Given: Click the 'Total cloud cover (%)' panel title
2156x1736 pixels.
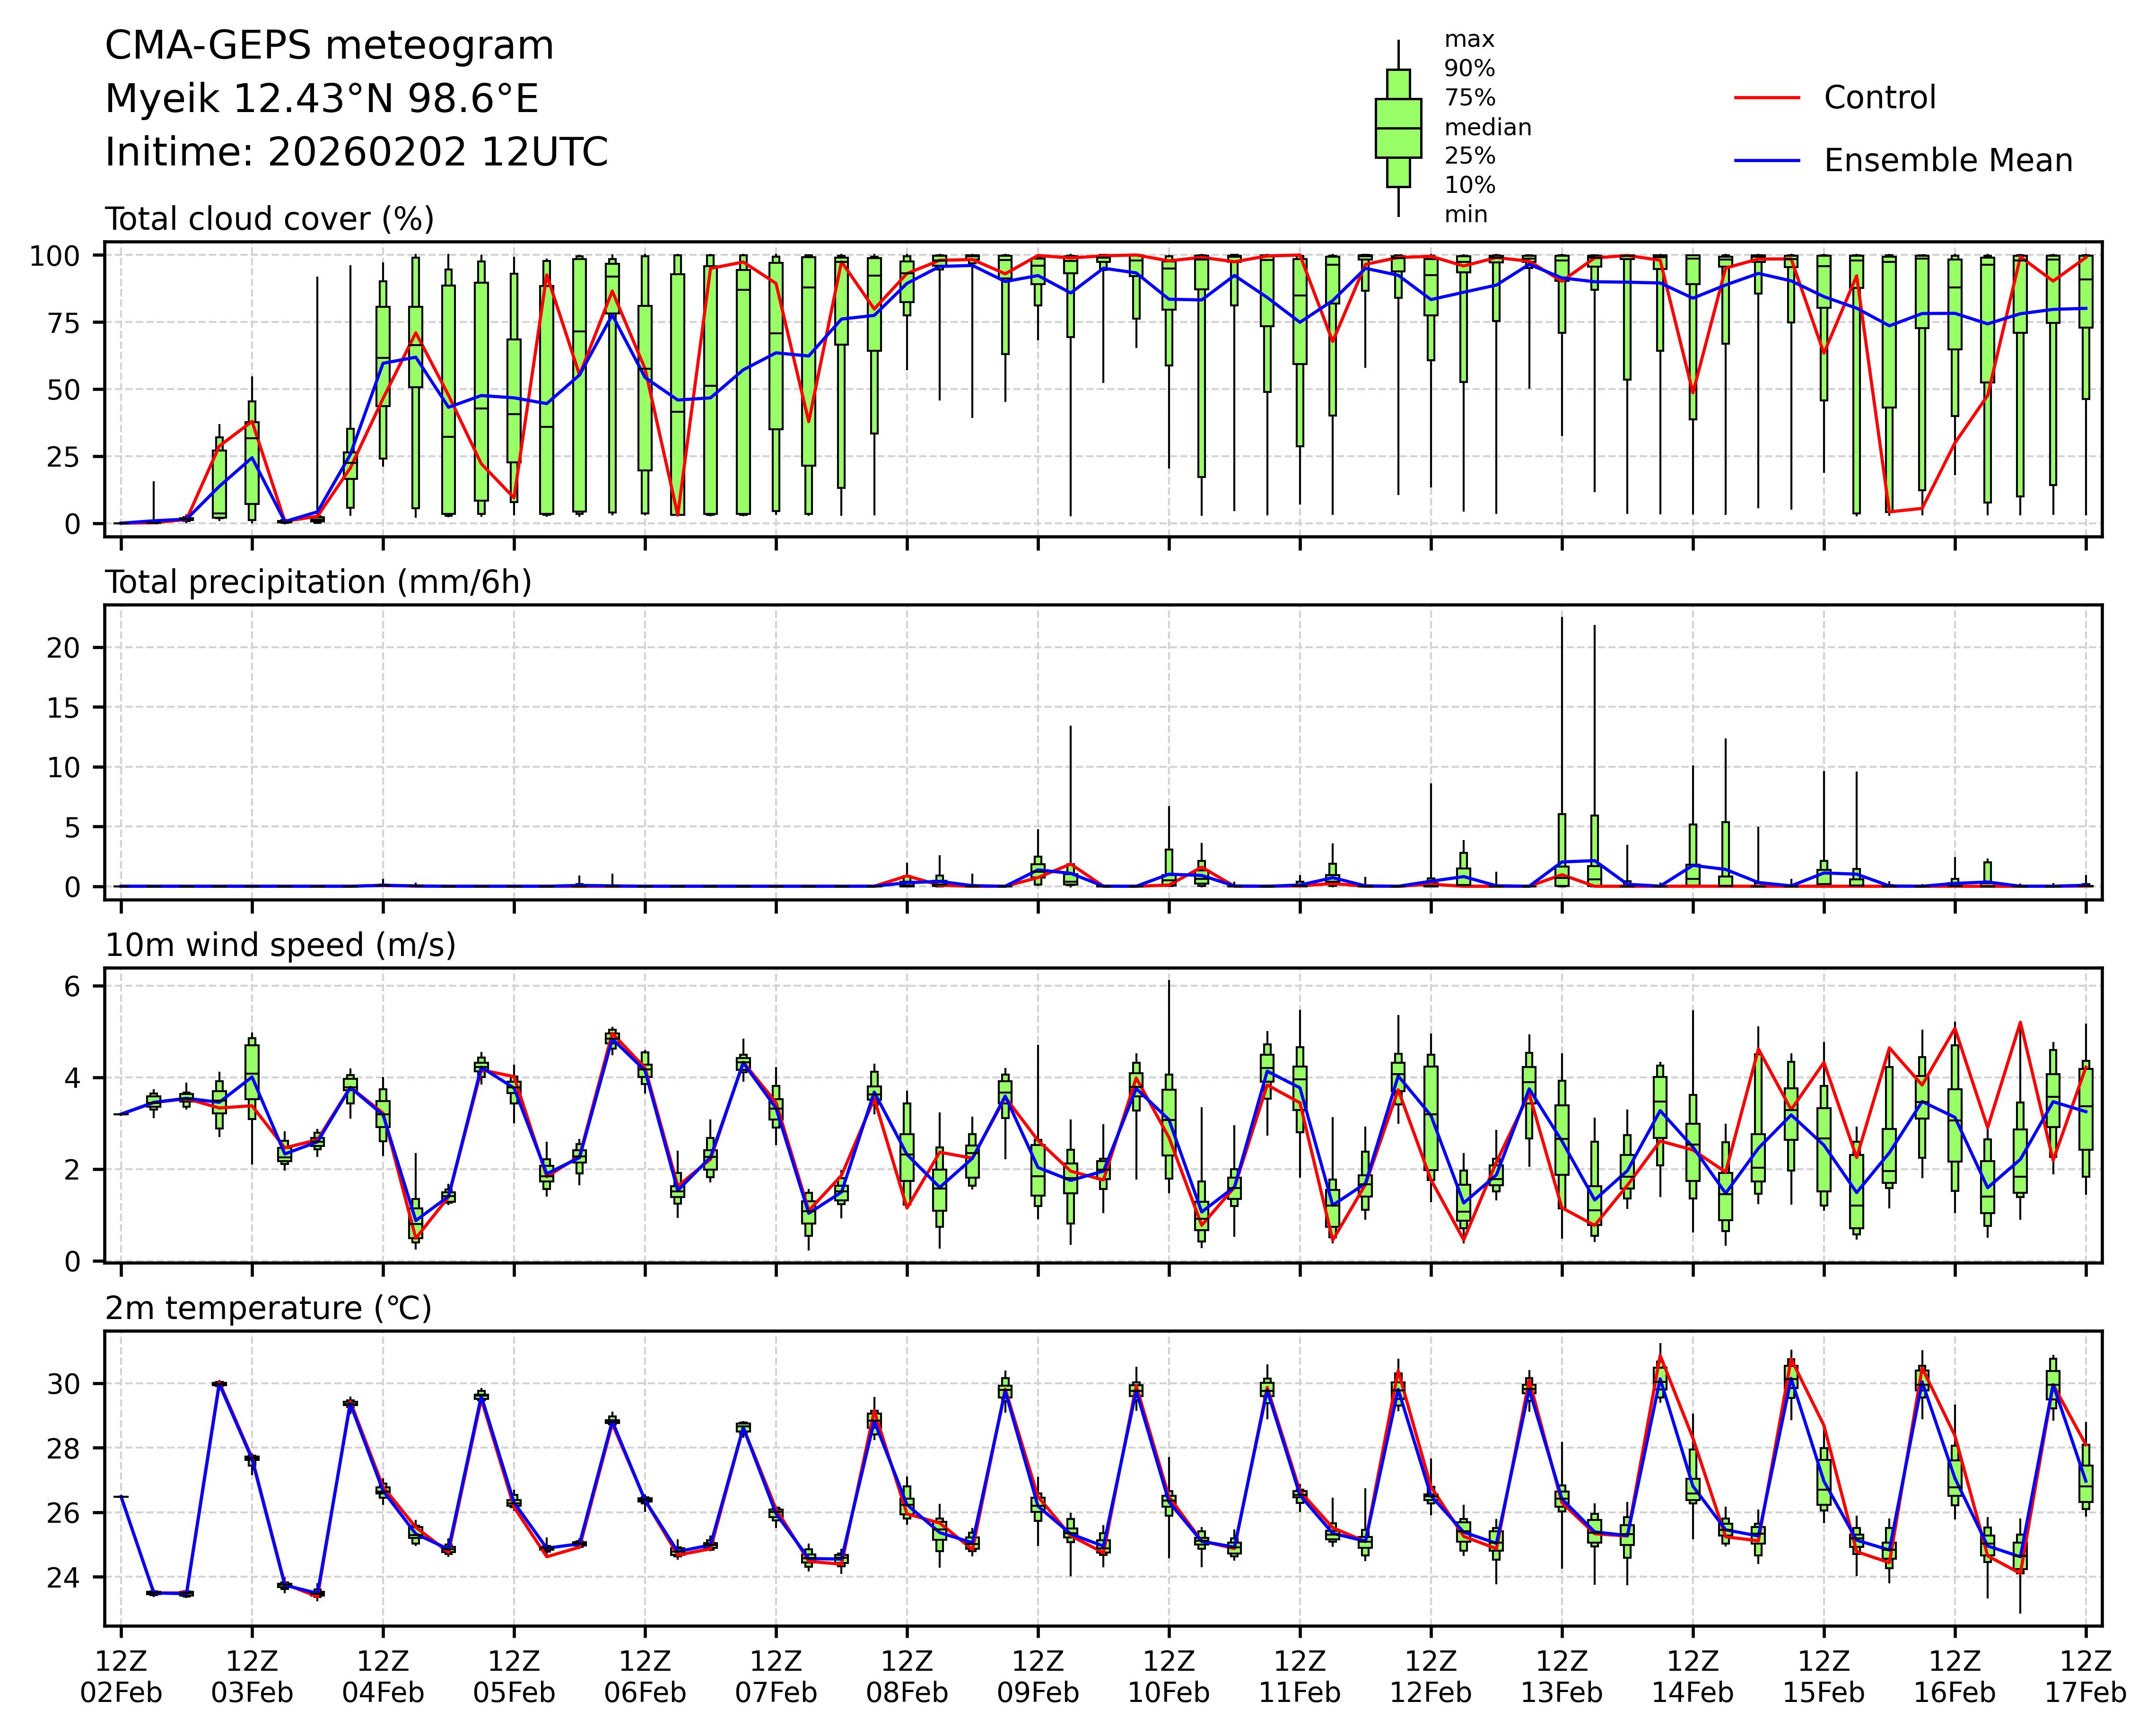Looking at the screenshot, I should 269,219.
